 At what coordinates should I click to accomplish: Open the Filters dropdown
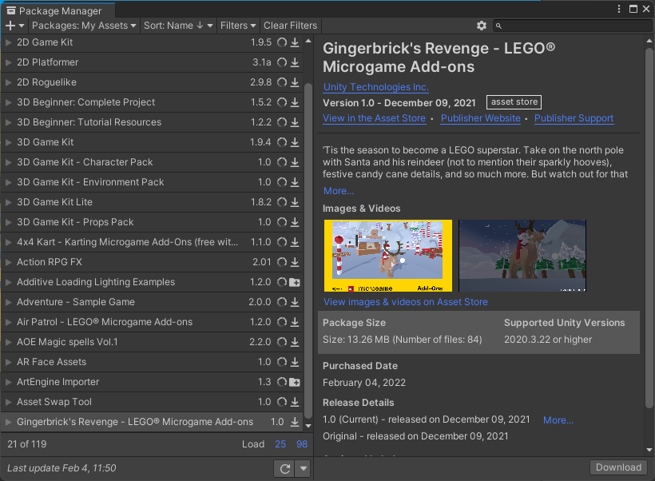click(238, 26)
